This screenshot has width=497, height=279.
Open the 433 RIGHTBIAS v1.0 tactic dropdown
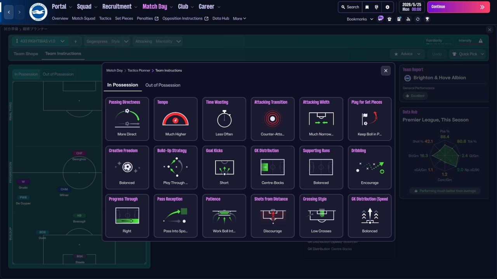pos(40,41)
